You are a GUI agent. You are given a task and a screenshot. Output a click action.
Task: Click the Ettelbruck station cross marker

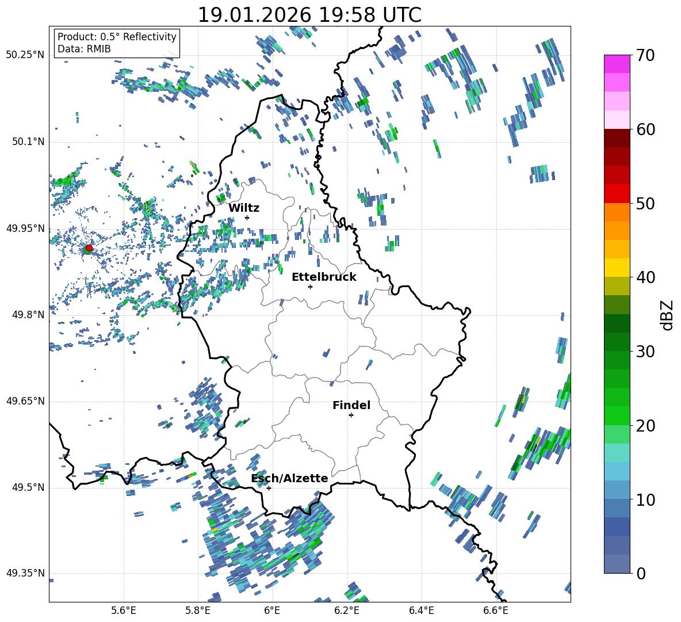pyautogui.click(x=310, y=287)
